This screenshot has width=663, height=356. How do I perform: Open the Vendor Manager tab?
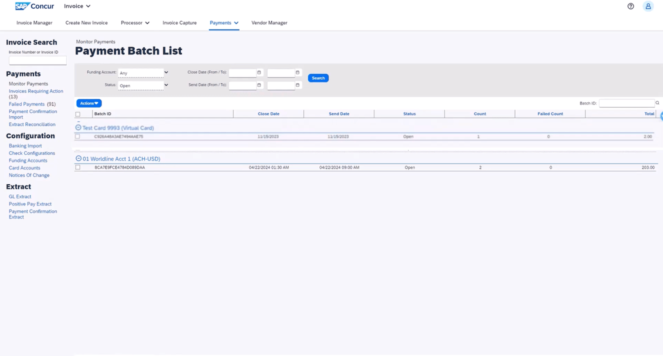[x=269, y=23]
